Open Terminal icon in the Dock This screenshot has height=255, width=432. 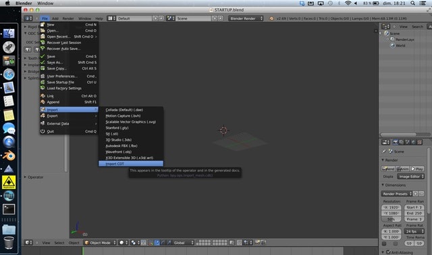(9, 209)
